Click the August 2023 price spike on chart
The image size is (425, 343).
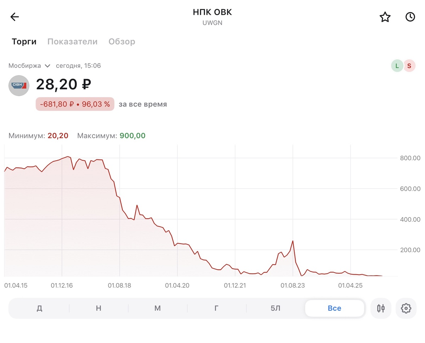click(293, 241)
